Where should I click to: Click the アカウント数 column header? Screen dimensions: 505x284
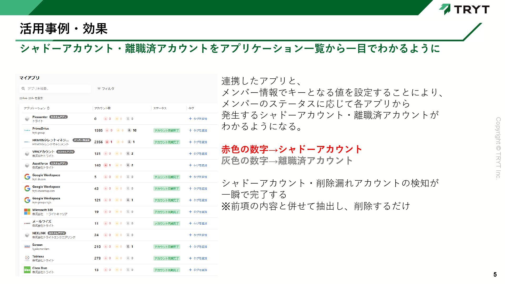point(103,108)
